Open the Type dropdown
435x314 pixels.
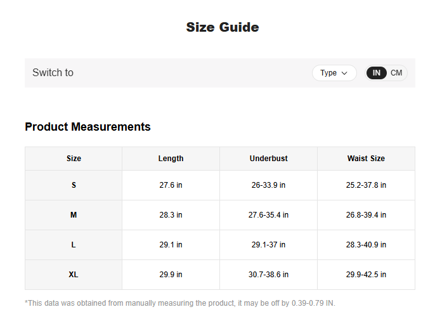pyautogui.click(x=334, y=73)
